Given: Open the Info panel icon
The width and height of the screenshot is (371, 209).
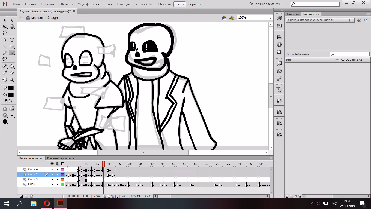Looking at the screenshot, I should tap(279, 44).
